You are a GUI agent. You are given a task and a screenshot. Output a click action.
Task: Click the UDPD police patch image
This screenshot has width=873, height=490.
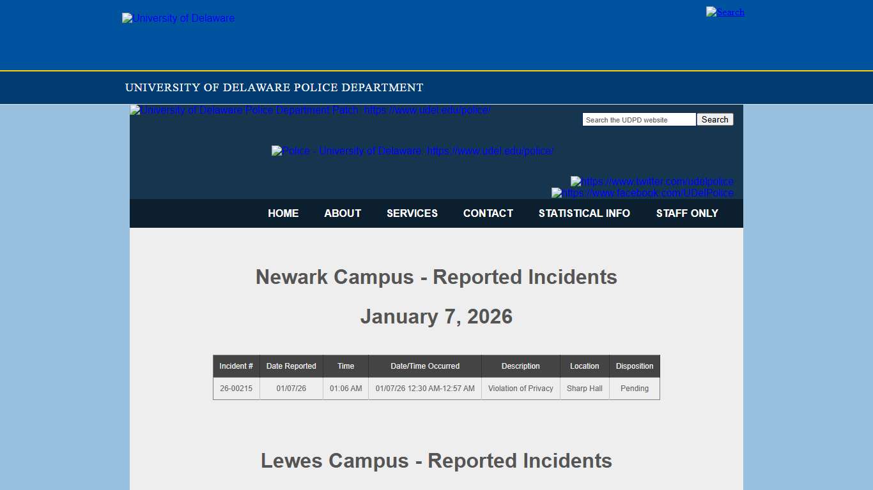coord(309,110)
